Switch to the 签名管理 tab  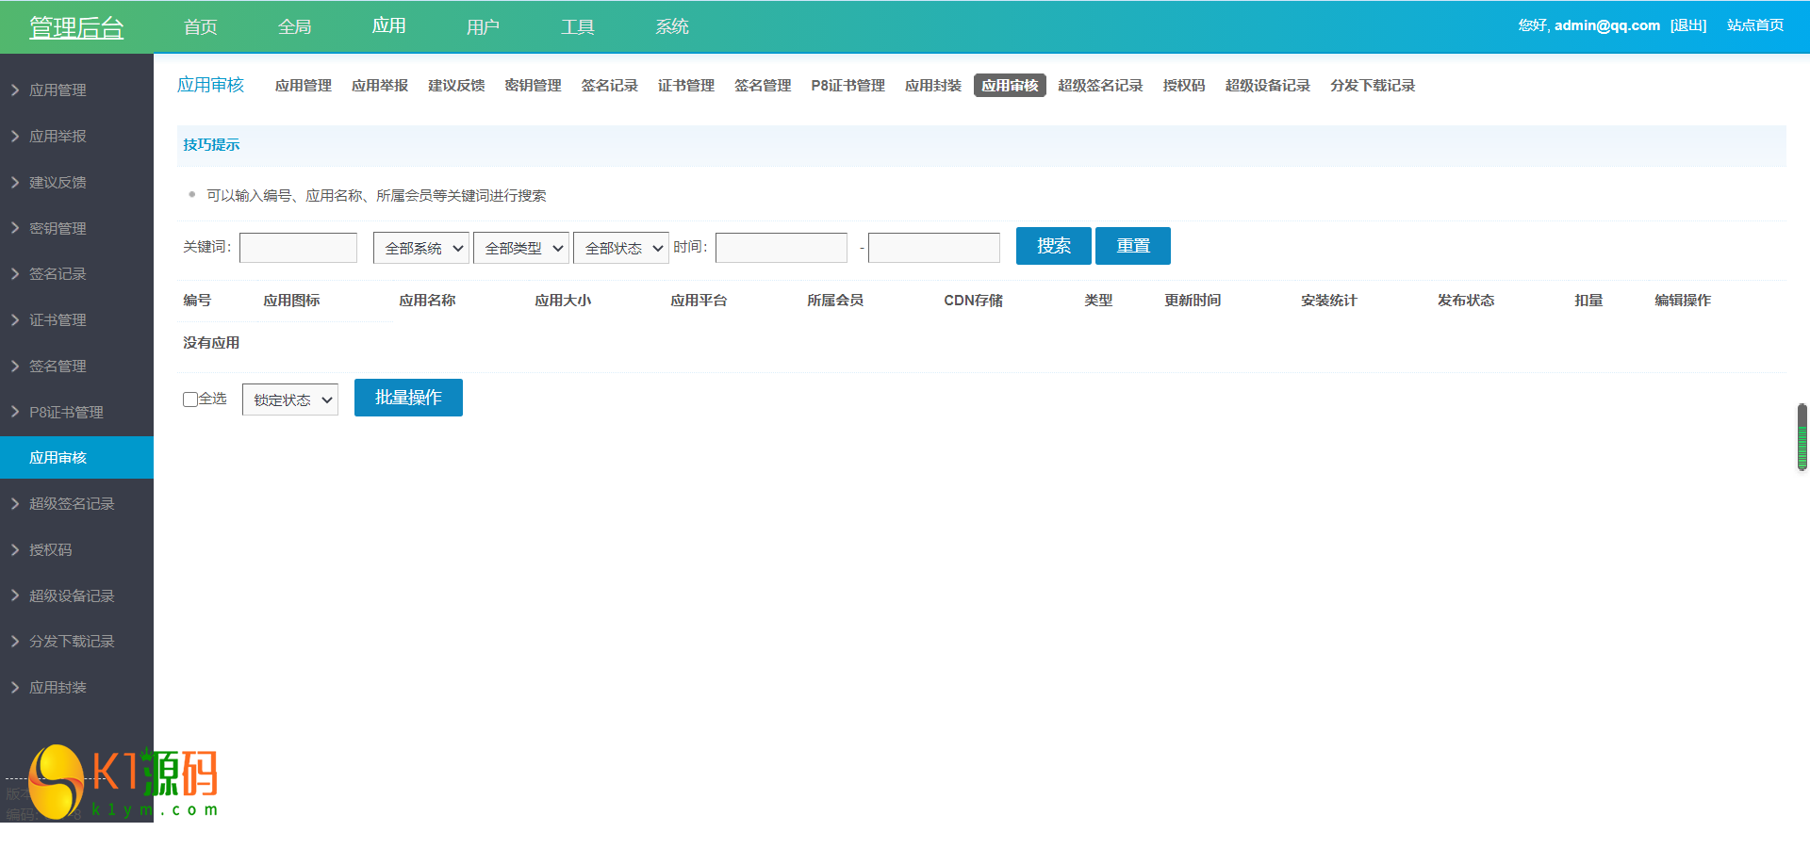coord(763,86)
